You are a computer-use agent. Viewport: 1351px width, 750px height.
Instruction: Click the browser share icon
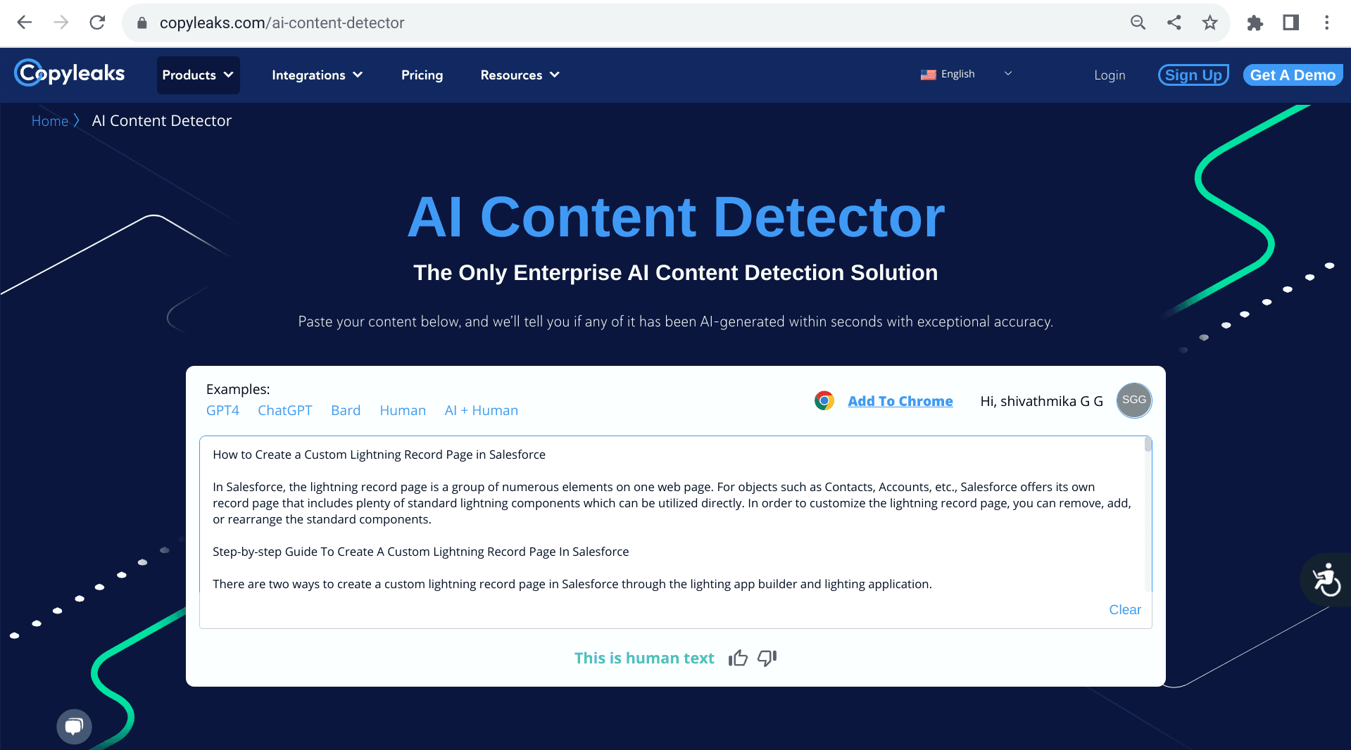[x=1174, y=23]
